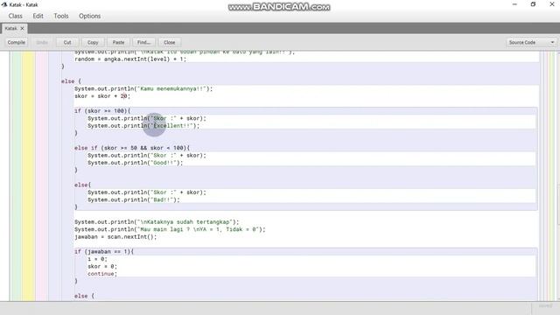Viewport: 560px width, 315px height.
Task: Click the 'Kamu menemukannya!!' println line
Action: tap(143, 88)
